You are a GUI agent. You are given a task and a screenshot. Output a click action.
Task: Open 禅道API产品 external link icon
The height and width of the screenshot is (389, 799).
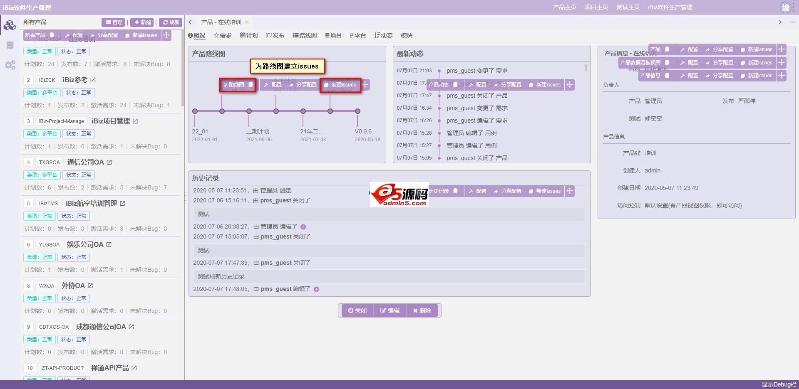click(x=134, y=368)
